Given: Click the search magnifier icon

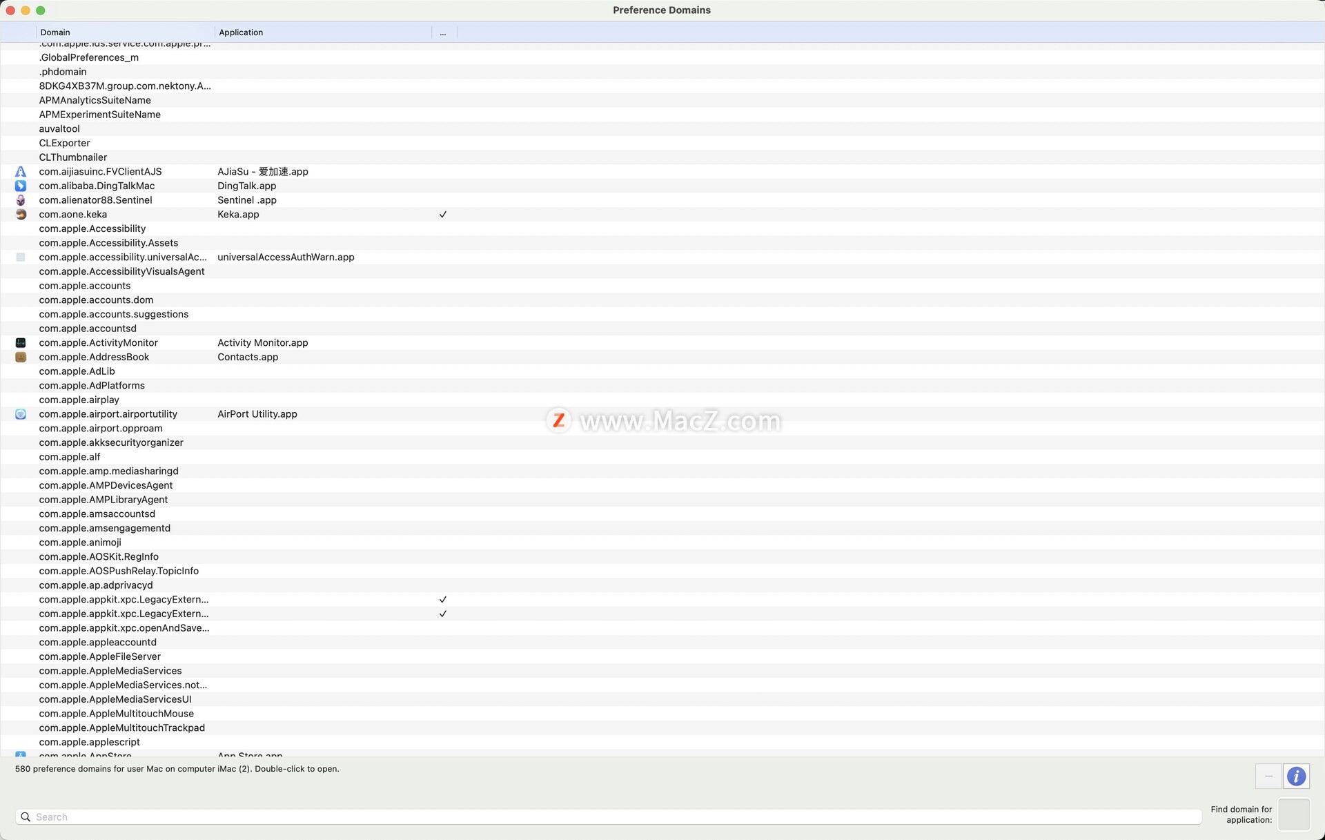Looking at the screenshot, I should click(x=26, y=817).
